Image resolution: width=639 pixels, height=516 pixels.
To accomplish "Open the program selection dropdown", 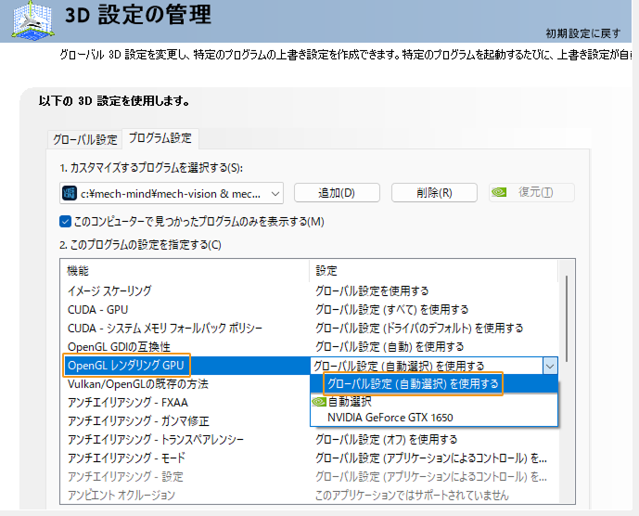I will [x=172, y=193].
